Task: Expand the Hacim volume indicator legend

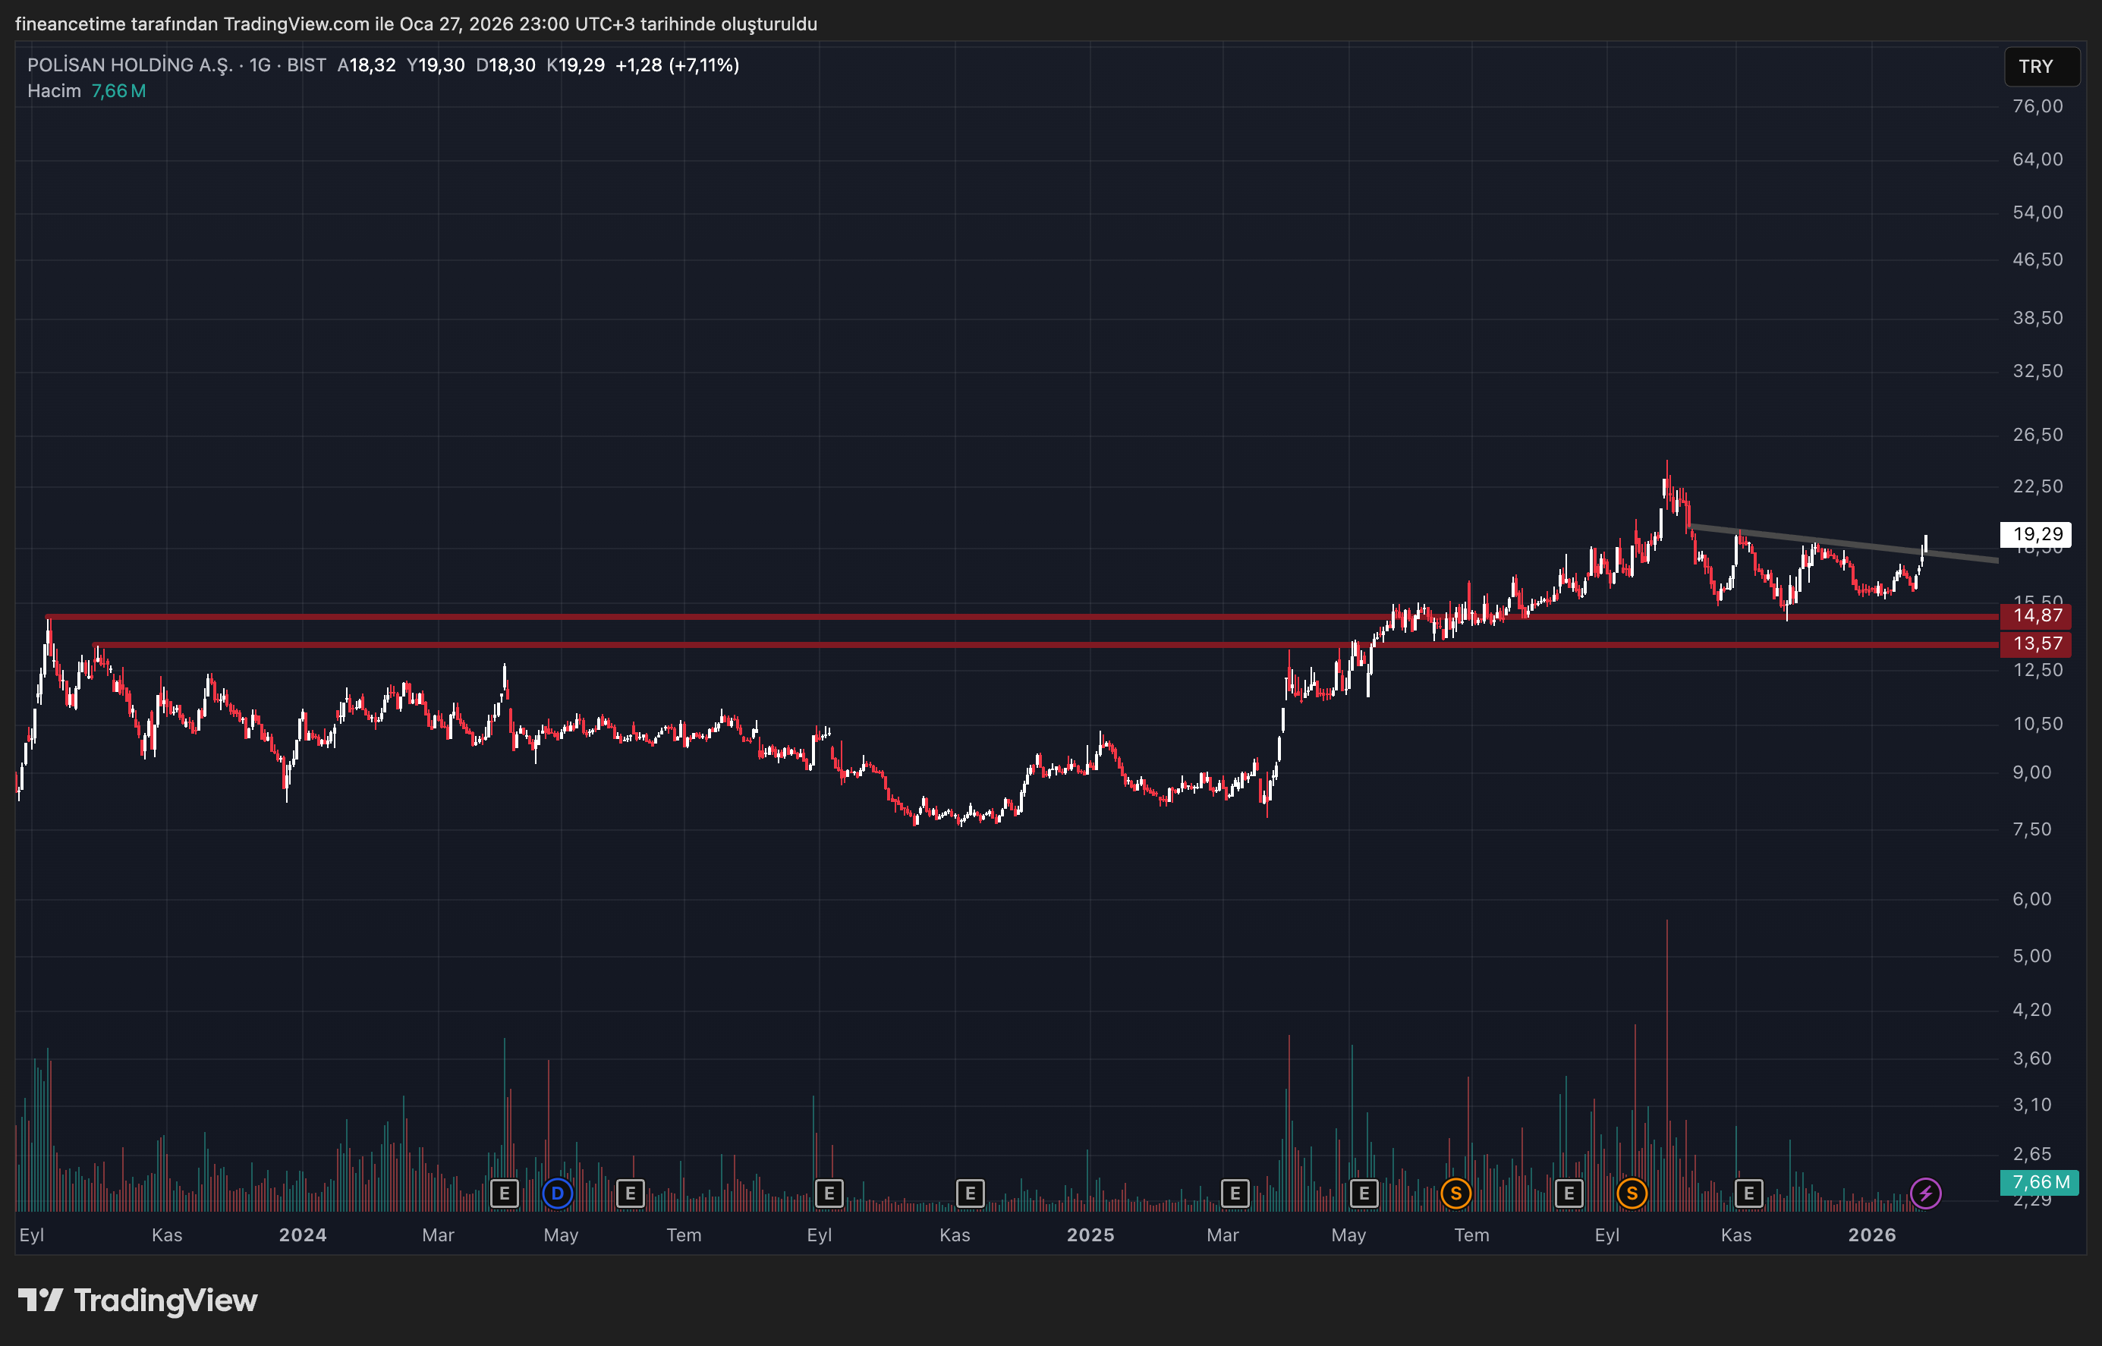Action: coord(53,90)
